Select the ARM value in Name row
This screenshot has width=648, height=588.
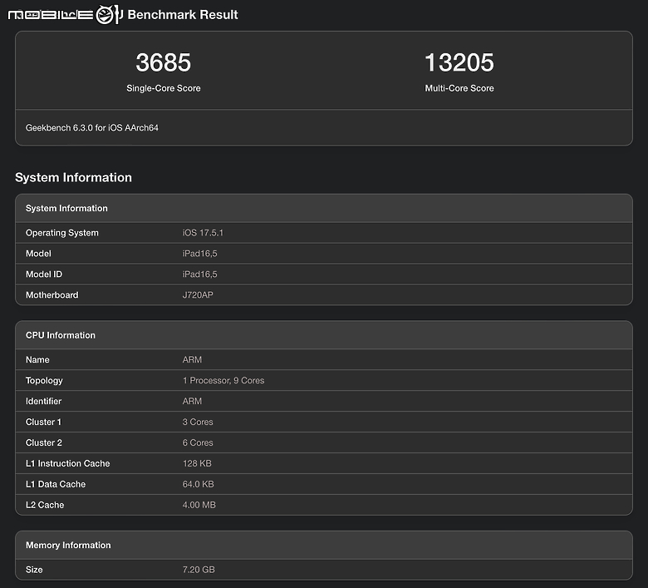tap(192, 359)
